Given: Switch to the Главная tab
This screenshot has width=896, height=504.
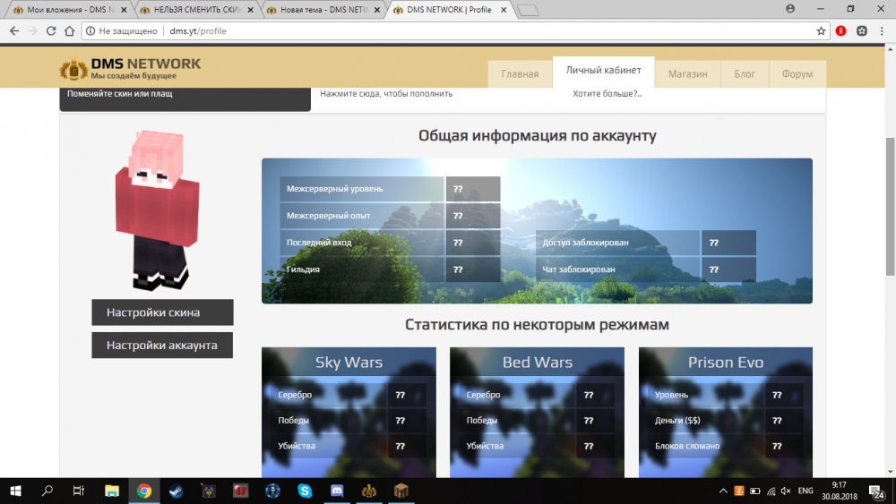Looking at the screenshot, I should coord(520,74).
